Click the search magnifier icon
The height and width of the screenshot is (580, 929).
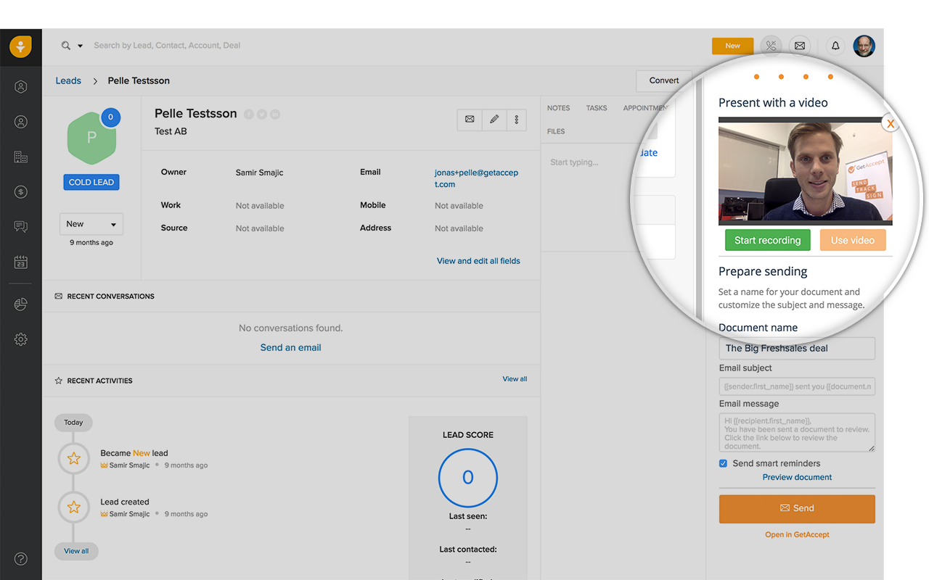tap(66, 46)
